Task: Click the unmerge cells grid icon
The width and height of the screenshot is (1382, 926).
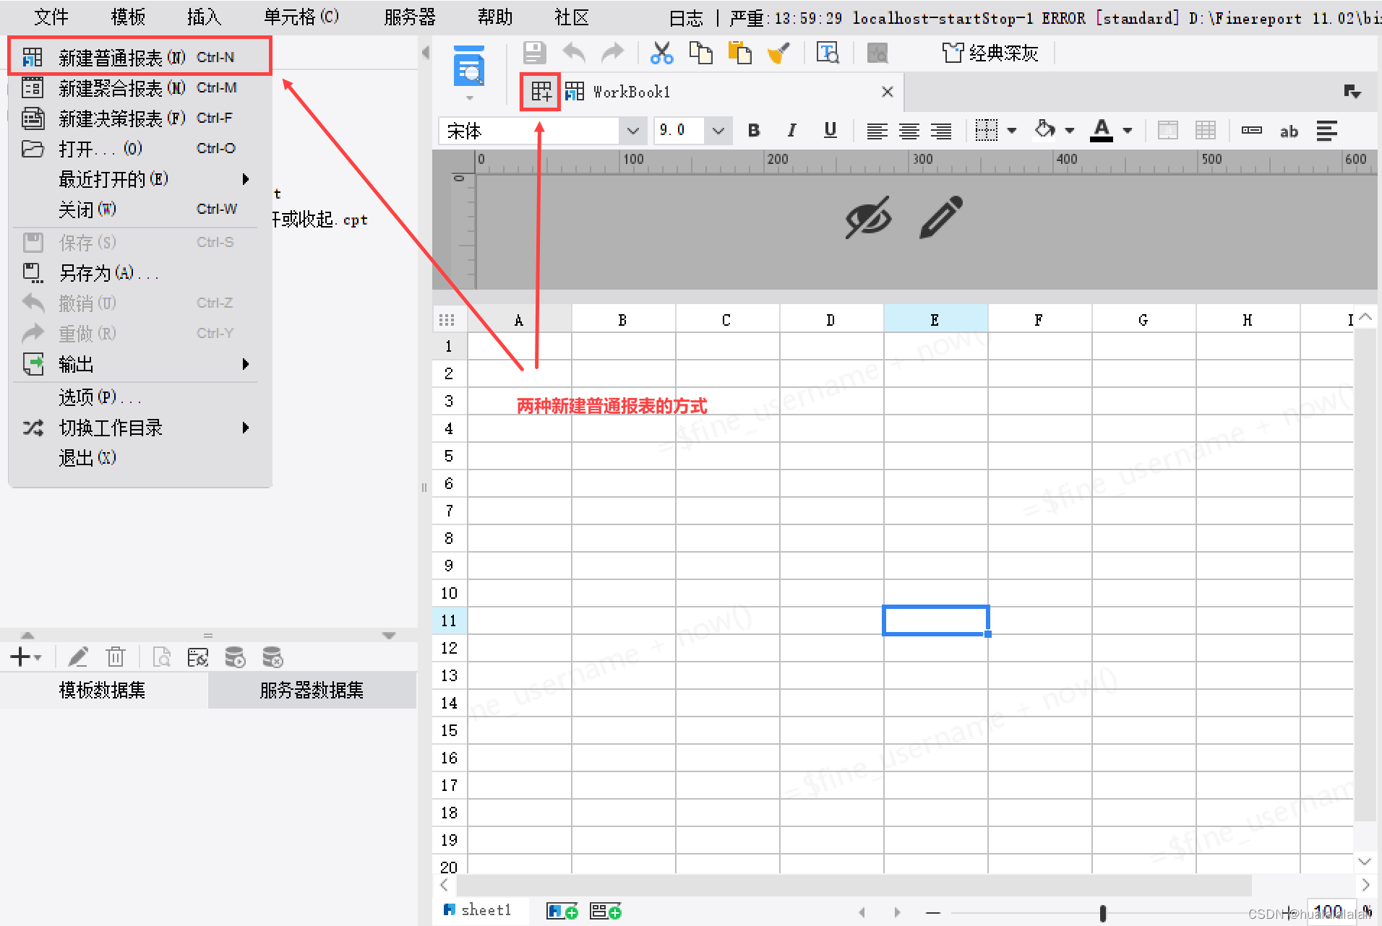Action: coord(1206,131)
